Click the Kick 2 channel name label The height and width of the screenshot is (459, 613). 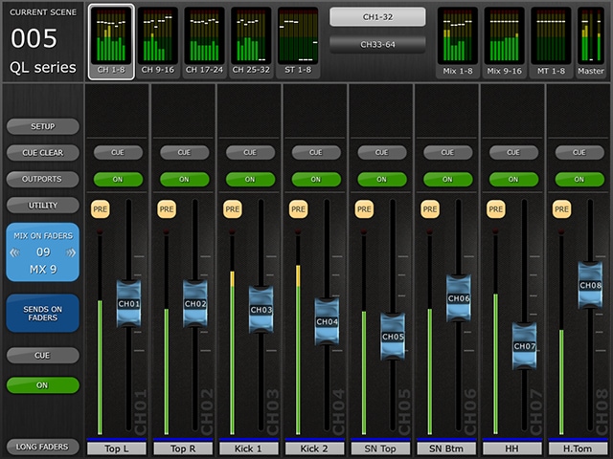(x=315, y=448)
